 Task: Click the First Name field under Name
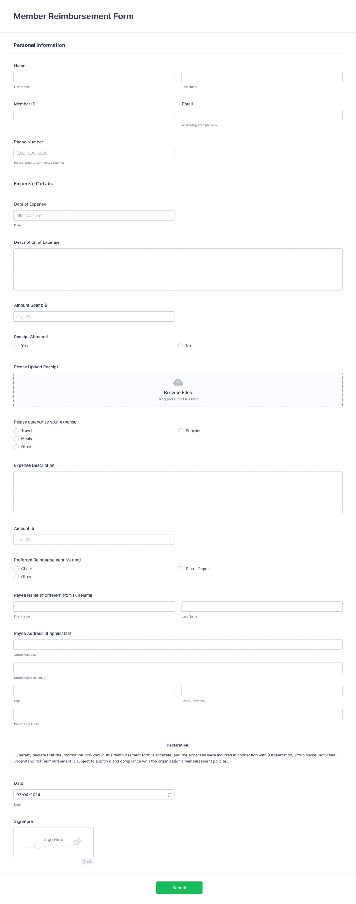click(x=94, y=77)
